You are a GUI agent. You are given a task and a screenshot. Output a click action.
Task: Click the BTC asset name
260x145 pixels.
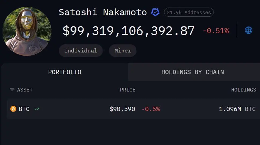[x=24, y=109]
